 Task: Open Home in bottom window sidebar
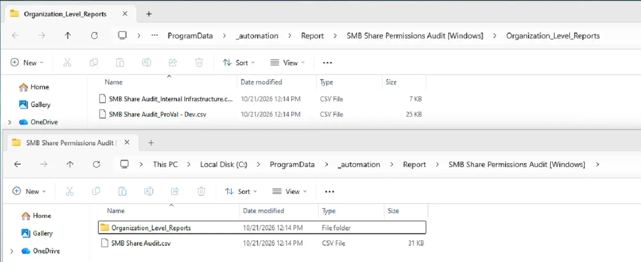[x=36, y=215]
